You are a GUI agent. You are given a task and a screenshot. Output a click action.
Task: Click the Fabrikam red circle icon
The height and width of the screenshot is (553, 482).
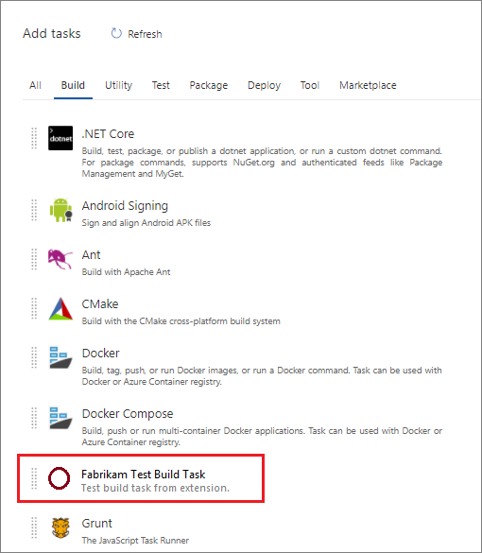coord(59,478)
